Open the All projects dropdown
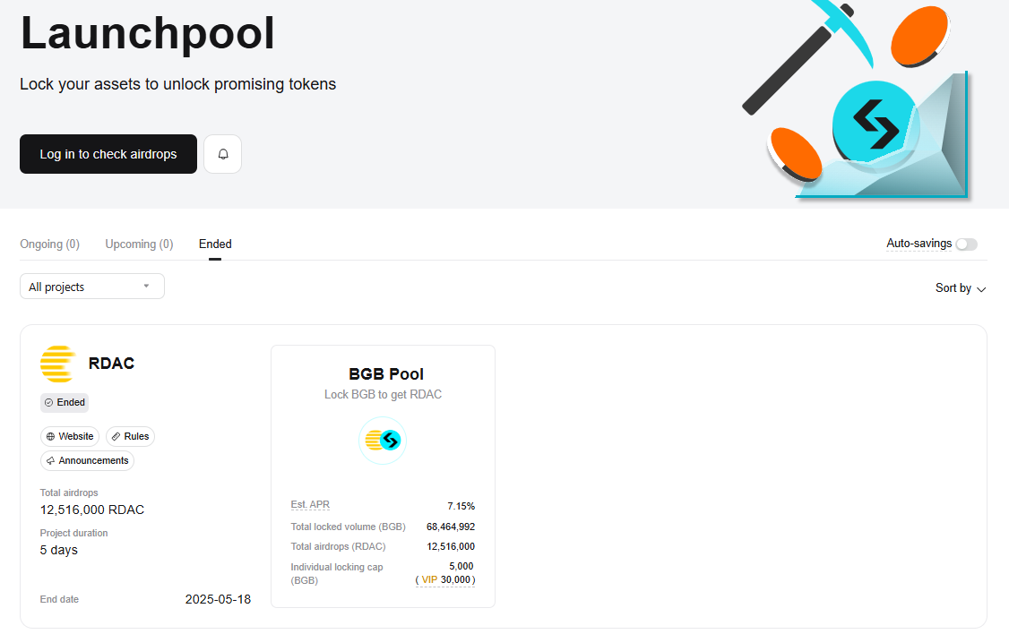The height and width of the screenshot is (634, 1009). tap(92, 287)
